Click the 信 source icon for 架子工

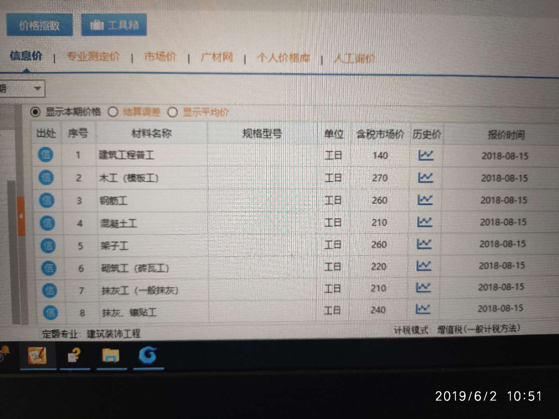49,245
